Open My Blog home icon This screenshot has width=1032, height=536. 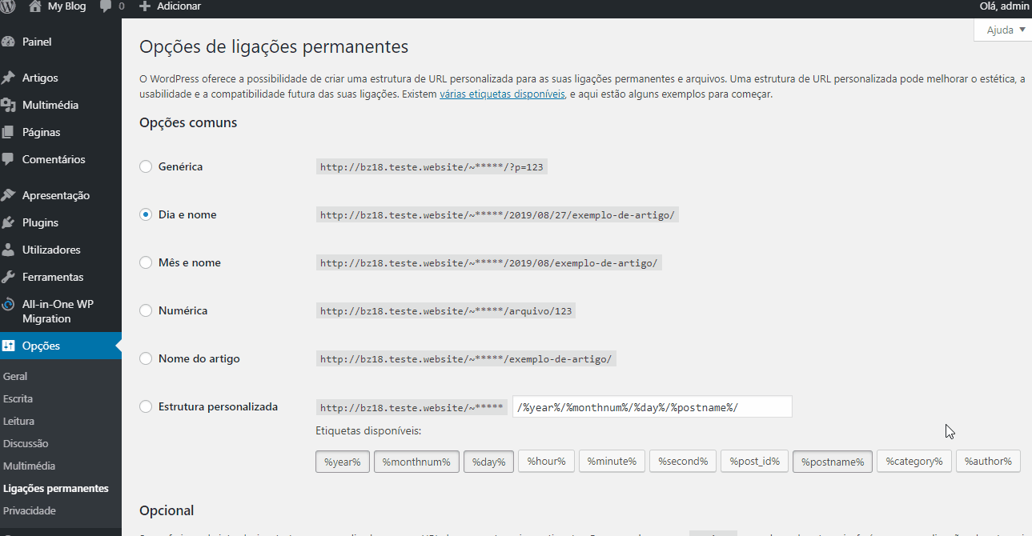point(34,6)
